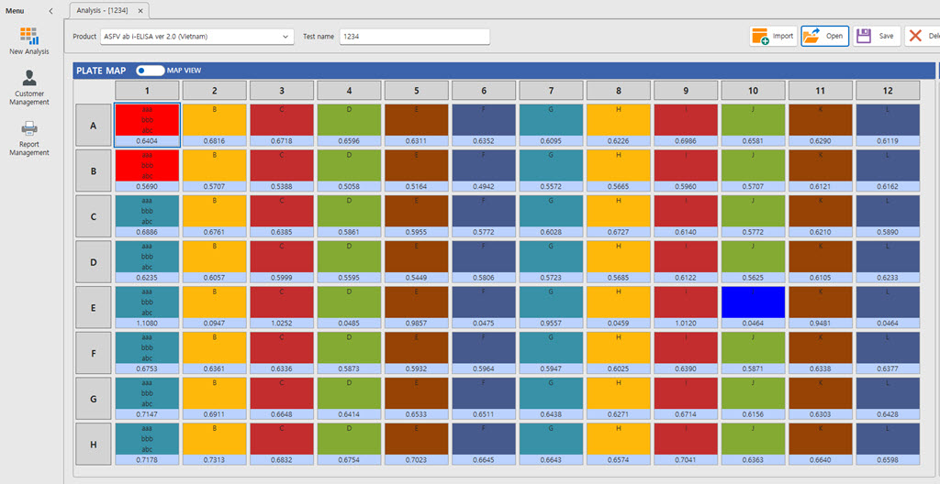This screenshot has width=940, height=484.
Task: Expand the Product dropdown
Action: (x=286, y=37)
